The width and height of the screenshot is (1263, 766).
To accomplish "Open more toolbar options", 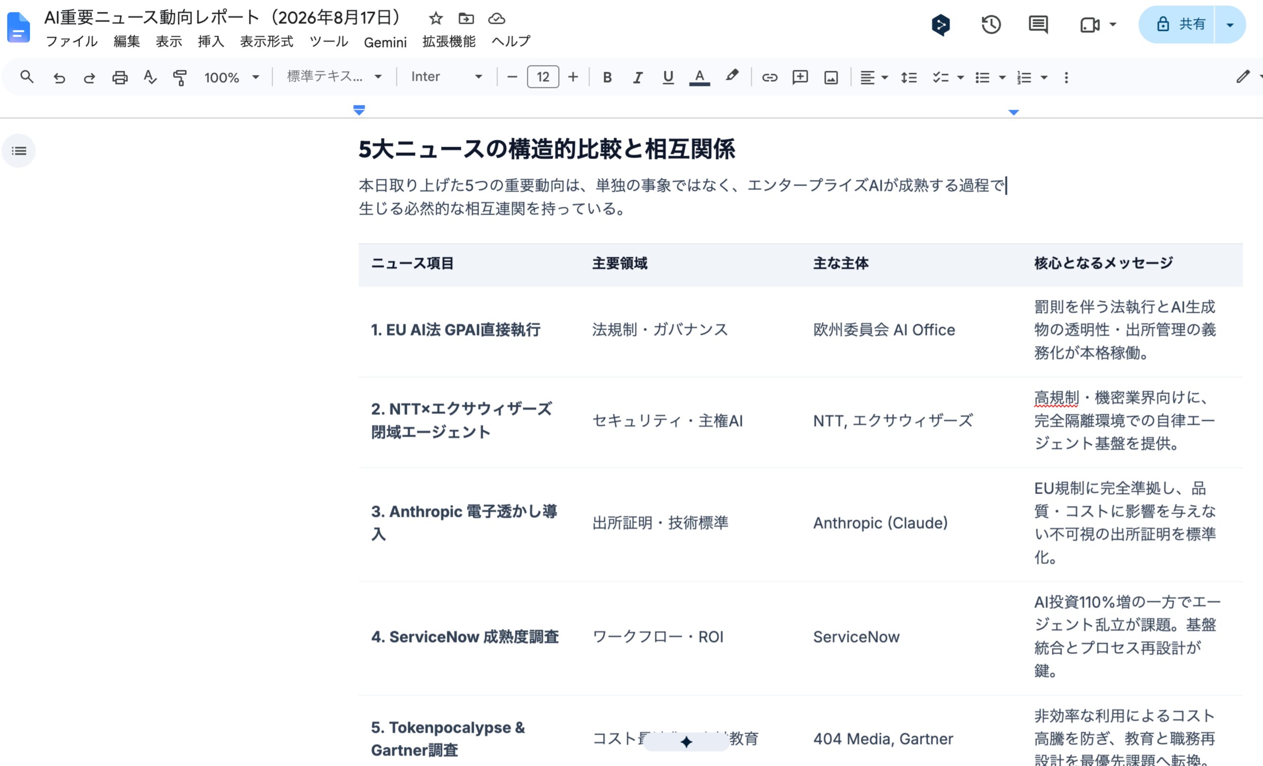I will click(1066, 77).
